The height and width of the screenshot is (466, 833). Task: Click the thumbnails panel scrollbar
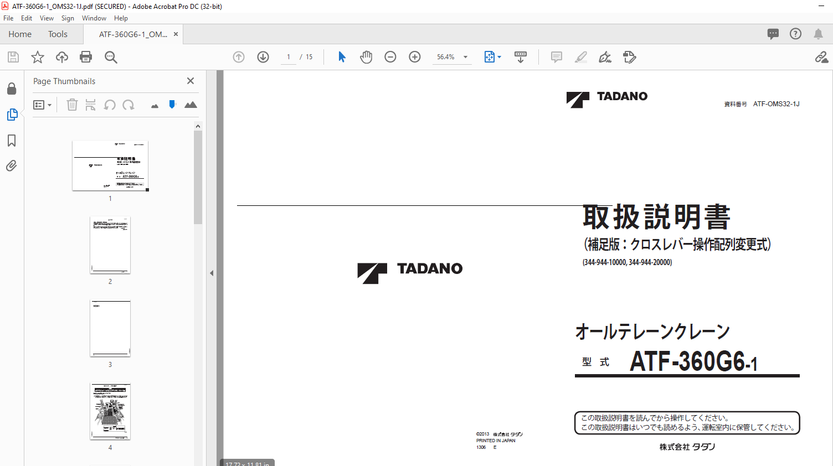198,177
